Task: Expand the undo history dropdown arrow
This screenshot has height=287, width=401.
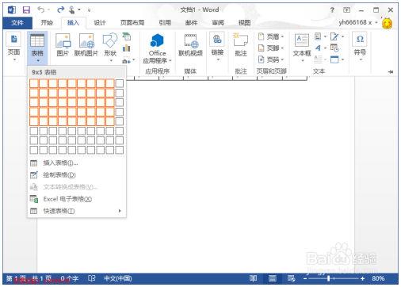Action: click(x=49, y=10)
